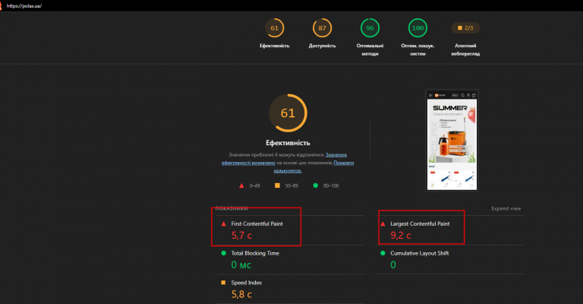Click the green circle beside Total Blocking Time

click(x=223, y=253)
